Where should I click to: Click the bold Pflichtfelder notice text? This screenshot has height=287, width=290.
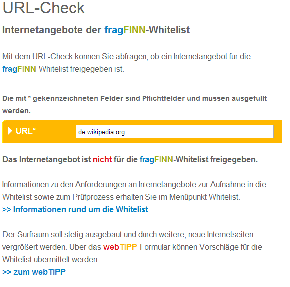pyautogui.click(x=135, y=105)
